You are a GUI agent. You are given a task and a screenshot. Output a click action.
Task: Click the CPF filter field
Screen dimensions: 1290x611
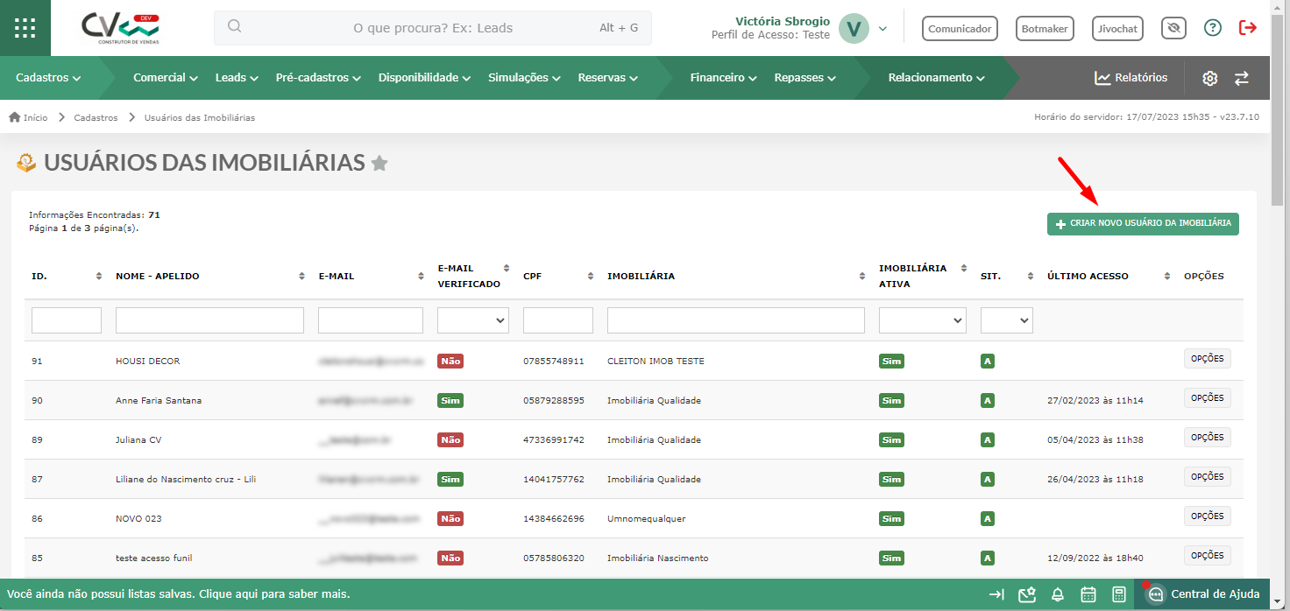(x=558, y=320)
